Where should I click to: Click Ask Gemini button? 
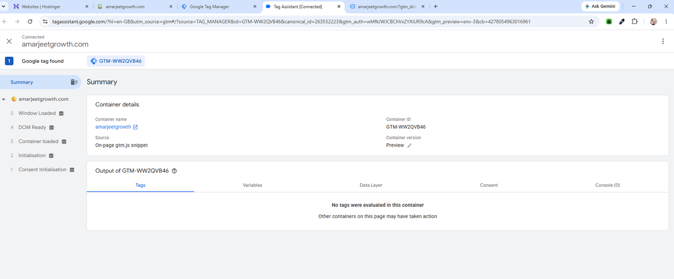pyautogui.click(x=600, y=6)
